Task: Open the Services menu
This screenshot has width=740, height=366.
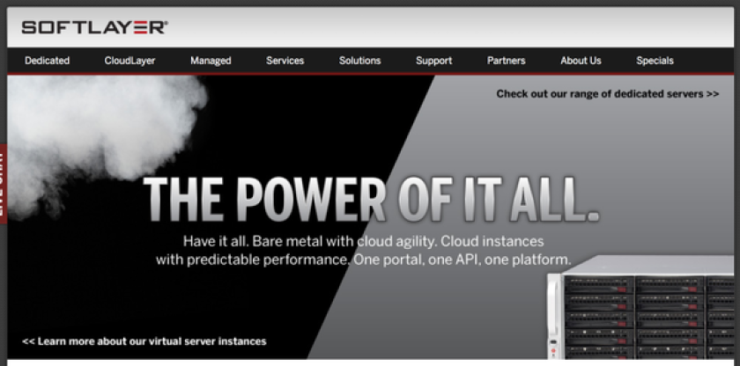Action: [x=285, y=61]
